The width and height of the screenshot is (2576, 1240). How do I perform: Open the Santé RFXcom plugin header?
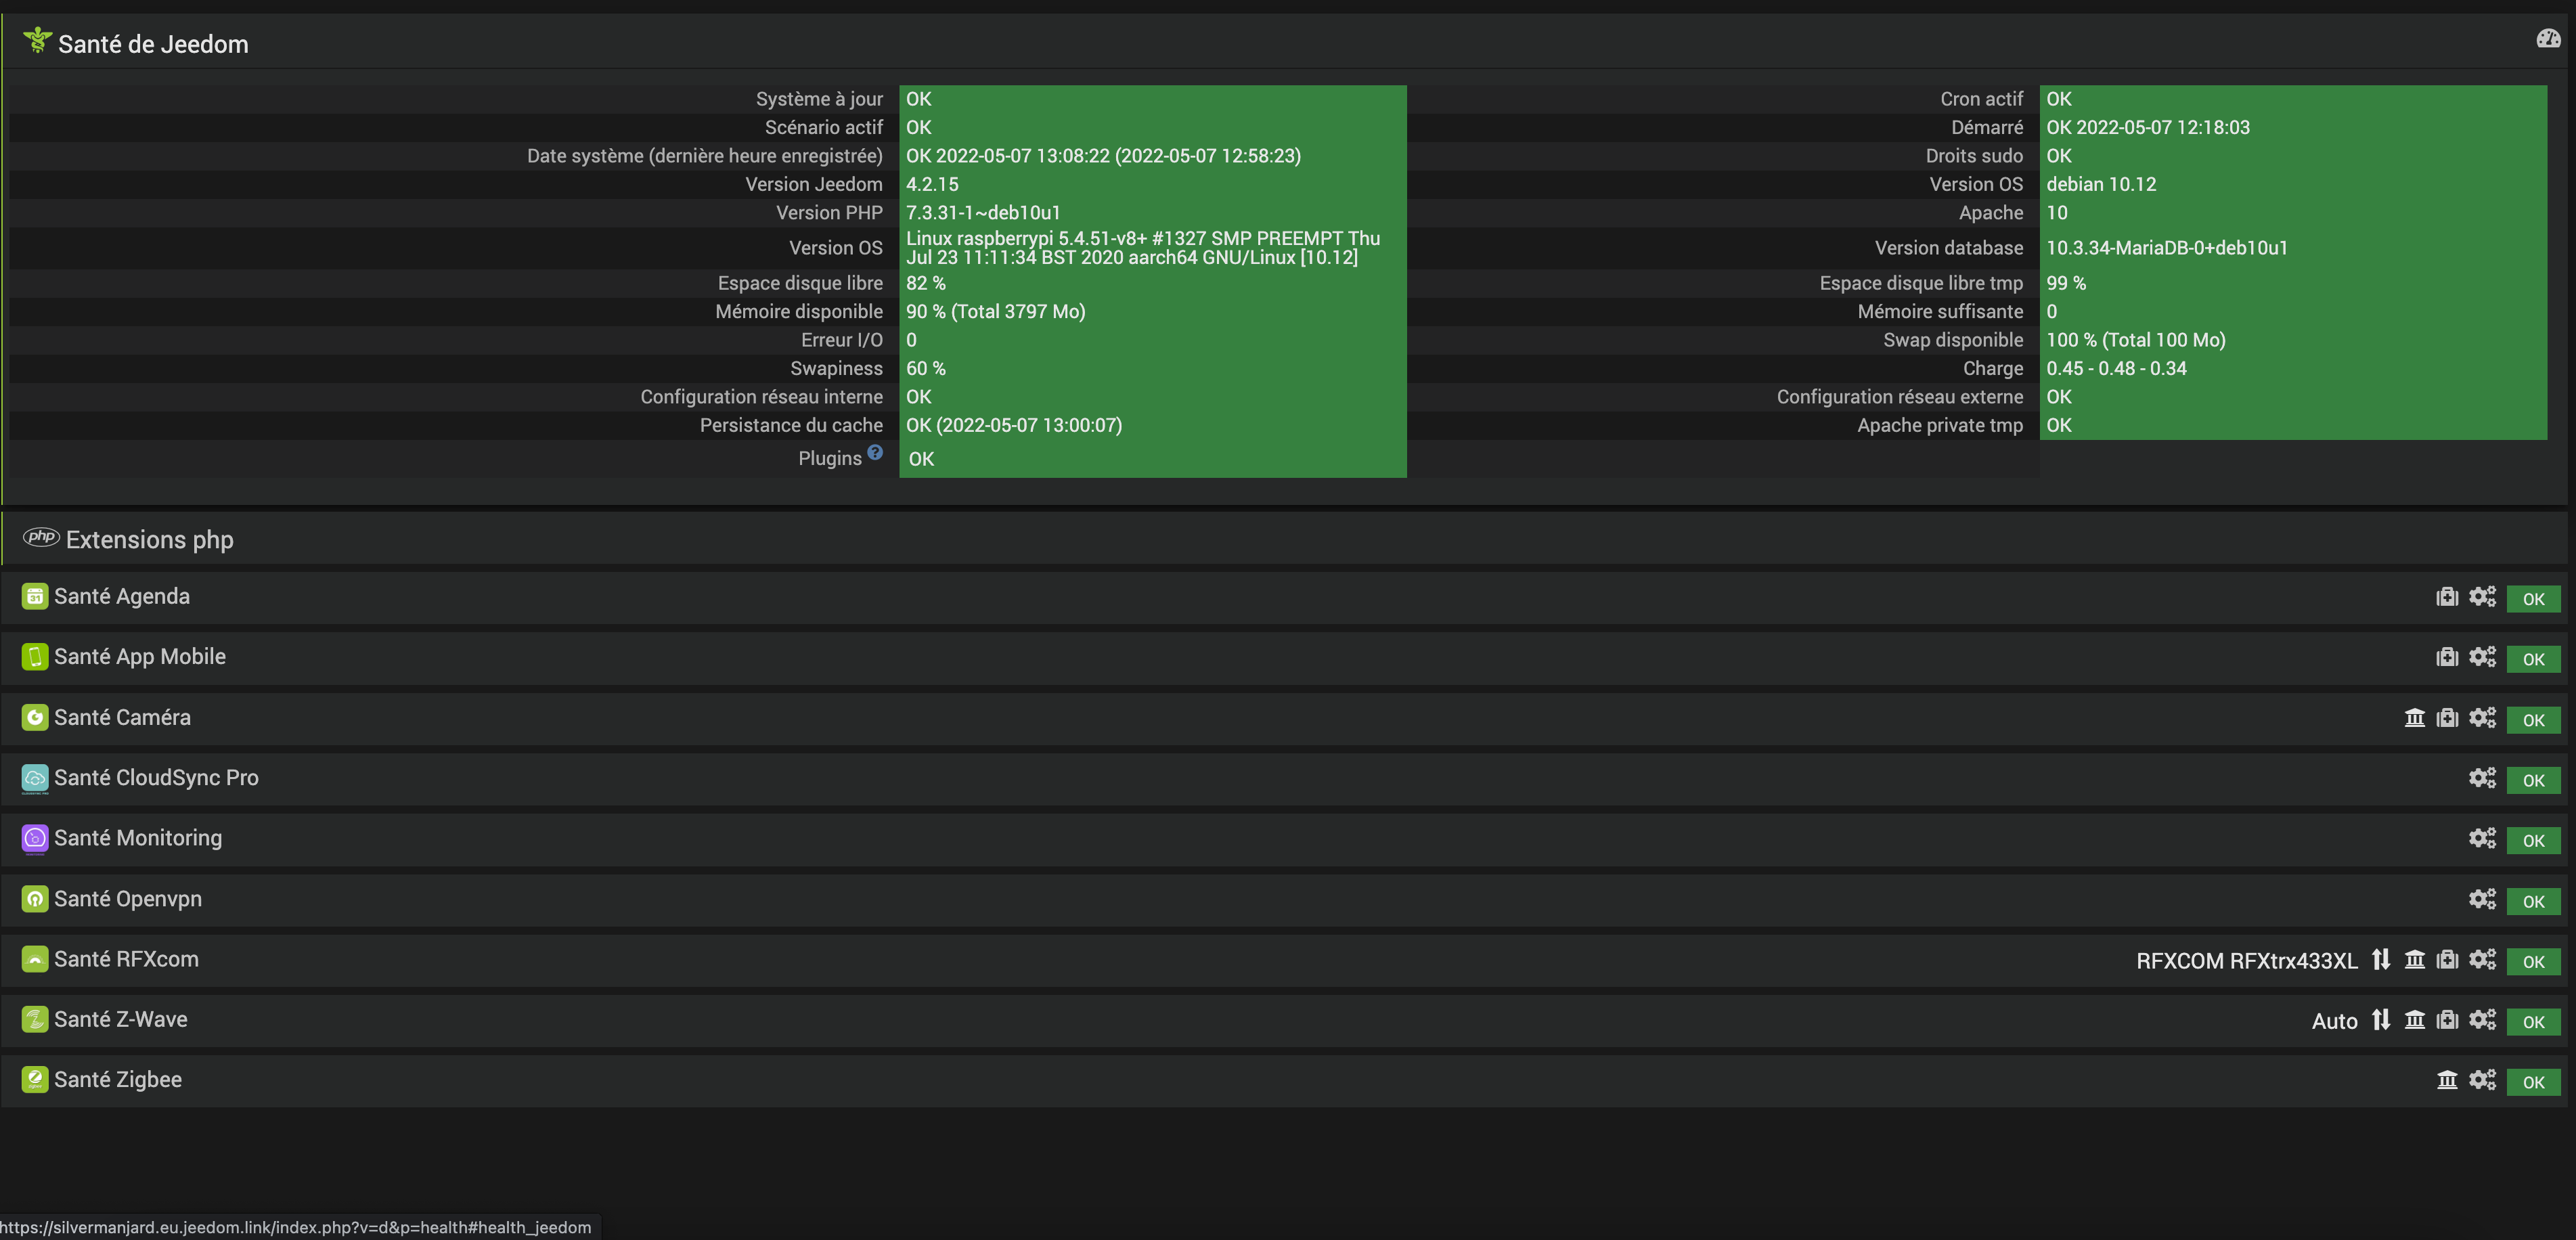click(126, 959)
